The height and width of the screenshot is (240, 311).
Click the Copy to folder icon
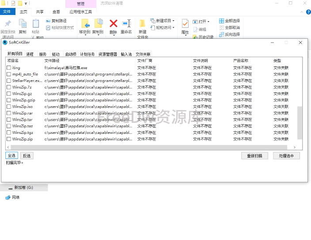(x=99, y=23)
